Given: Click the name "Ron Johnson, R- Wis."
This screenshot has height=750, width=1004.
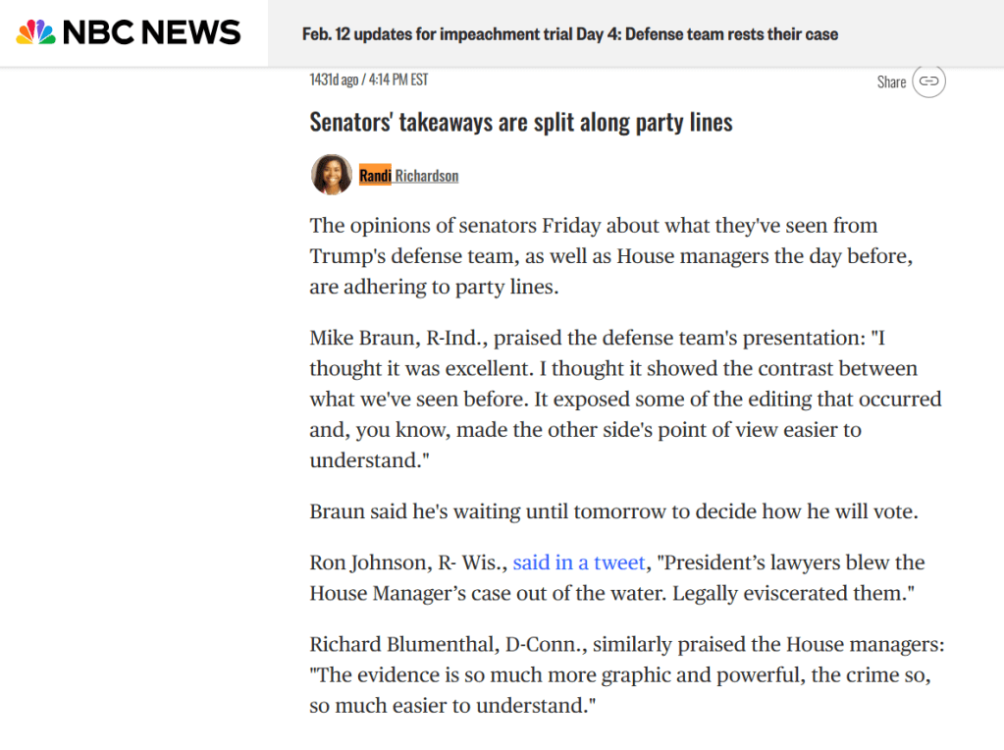Looking at the screenshot, I should (406, 562).
